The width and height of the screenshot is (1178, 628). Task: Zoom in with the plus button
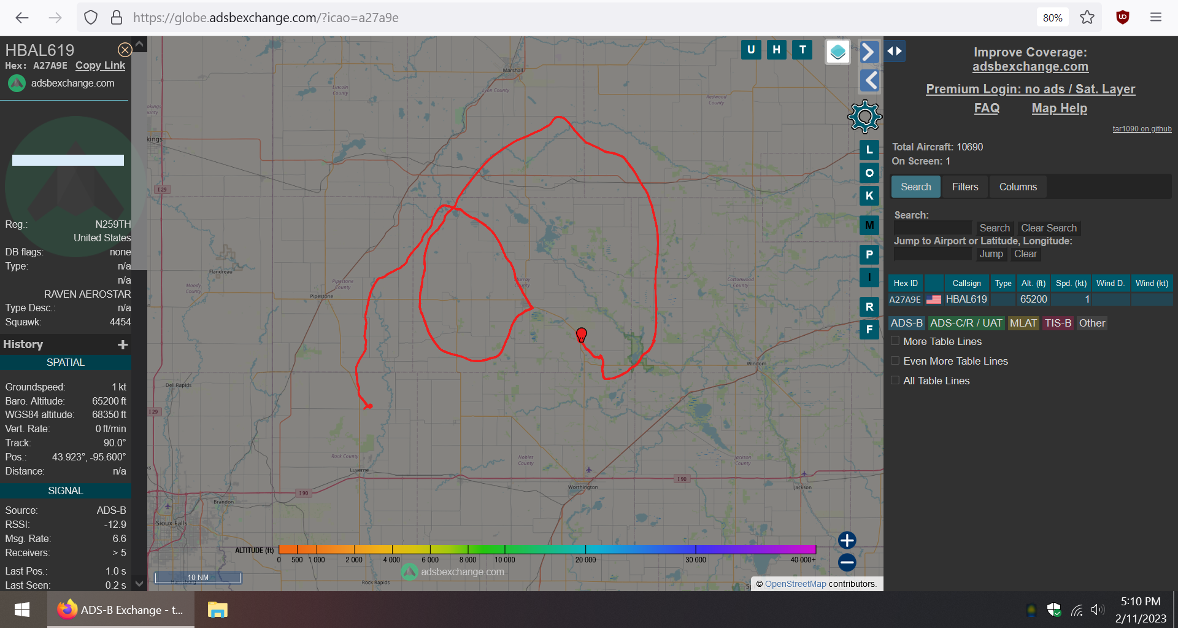click(847, 540)
